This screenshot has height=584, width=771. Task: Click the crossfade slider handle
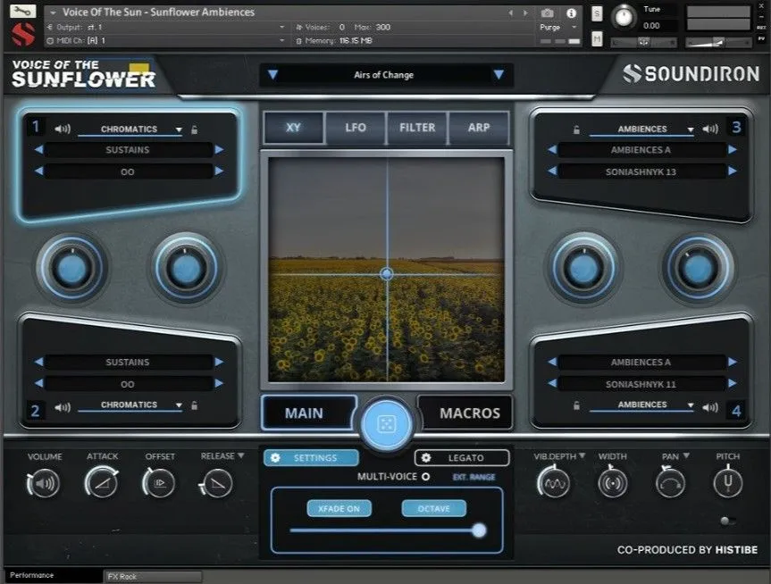point(479,530)
